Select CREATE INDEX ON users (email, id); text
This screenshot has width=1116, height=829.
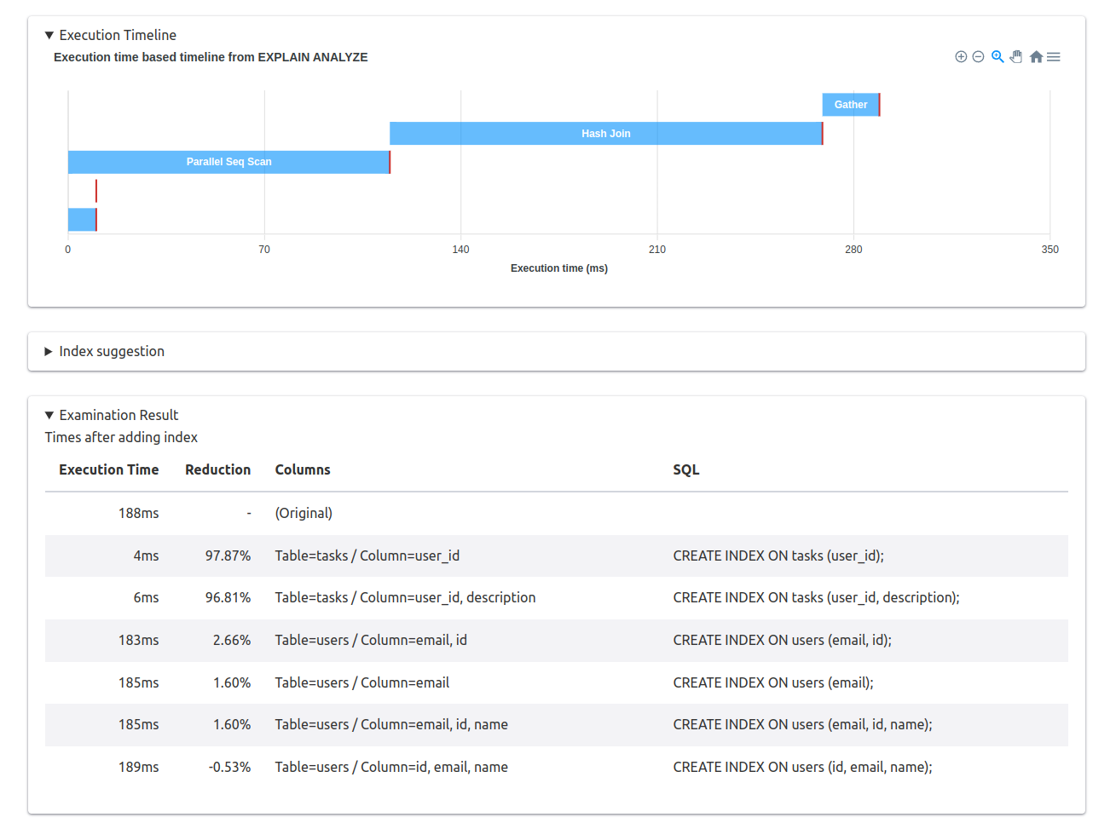[783, 640]
